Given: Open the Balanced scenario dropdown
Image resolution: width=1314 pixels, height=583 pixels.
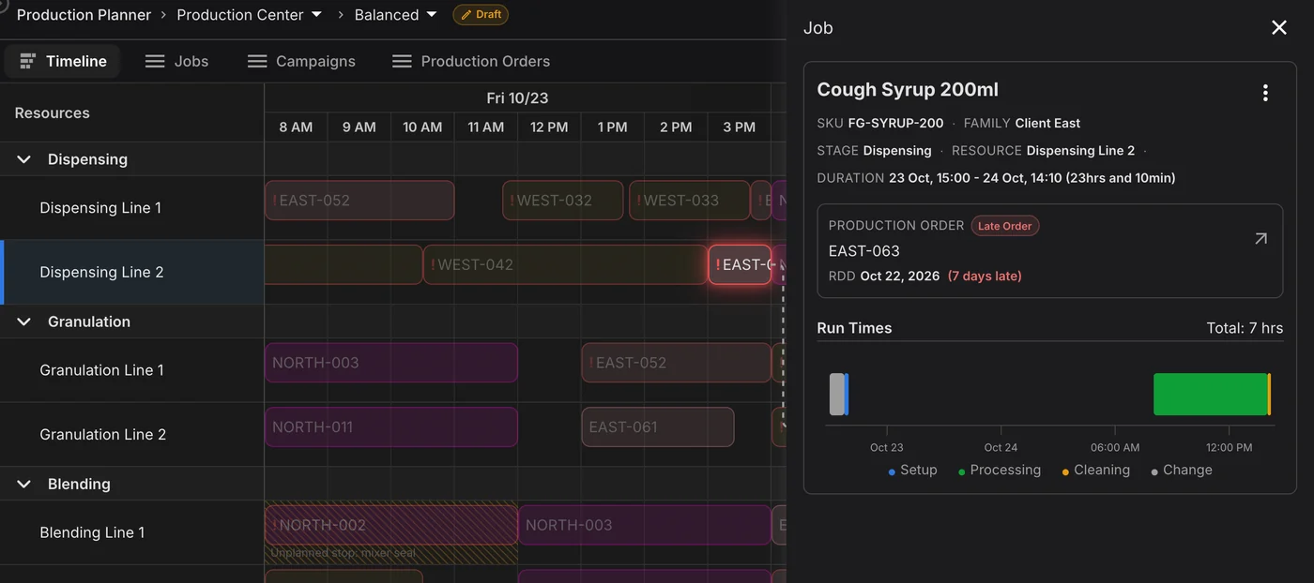Looking at the screenshot, I should pyautogui.click(x=396, y=15).
